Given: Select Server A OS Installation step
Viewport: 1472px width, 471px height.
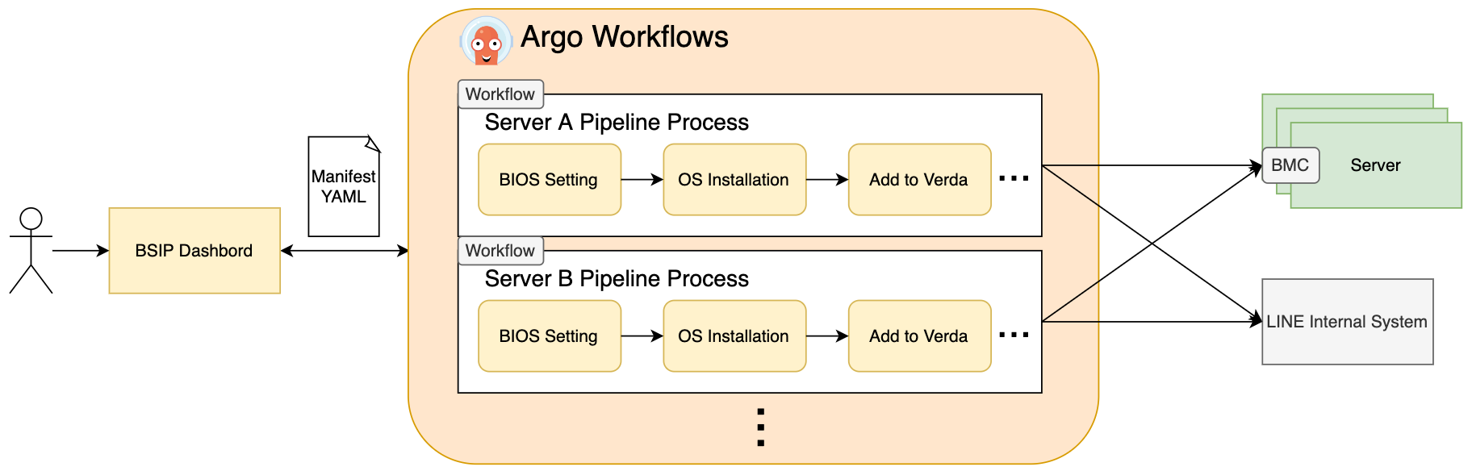Looking at the screenshot, I should [734, 180].
